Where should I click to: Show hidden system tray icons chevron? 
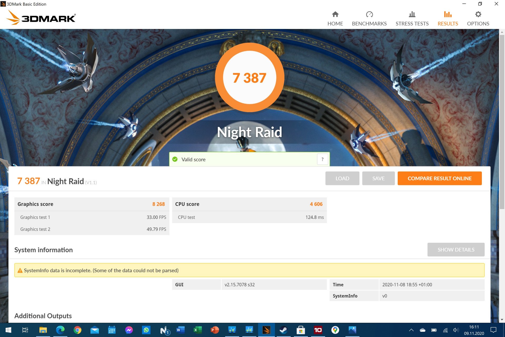[411, 330]
